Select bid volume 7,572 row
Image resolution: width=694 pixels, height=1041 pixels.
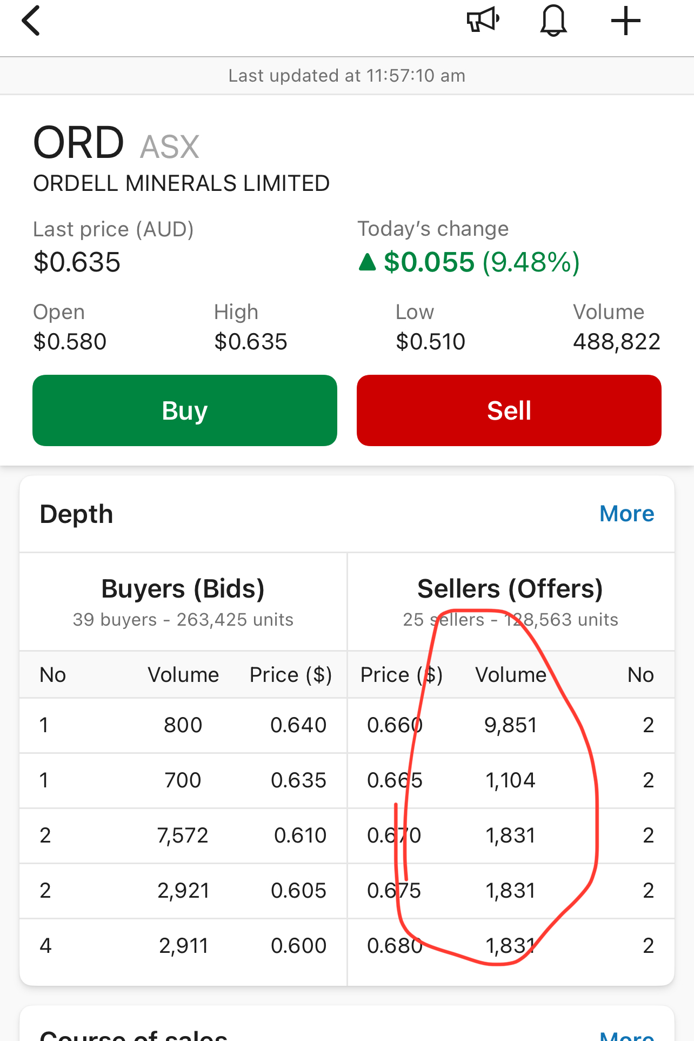click(x=183, y=836)
